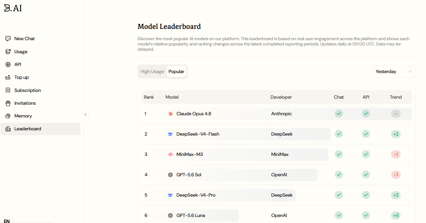Click API checkmark for DeepSeek-V4-Flash
The width and height of the screenshot is (426, 223).
366,134
